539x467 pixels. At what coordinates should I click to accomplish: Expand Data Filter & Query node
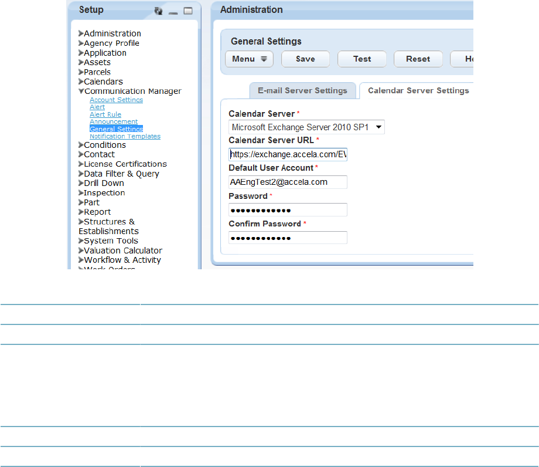81,174
